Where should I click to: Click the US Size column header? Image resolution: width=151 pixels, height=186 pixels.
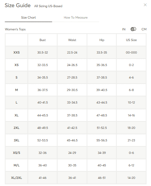[x=131, y=40]
